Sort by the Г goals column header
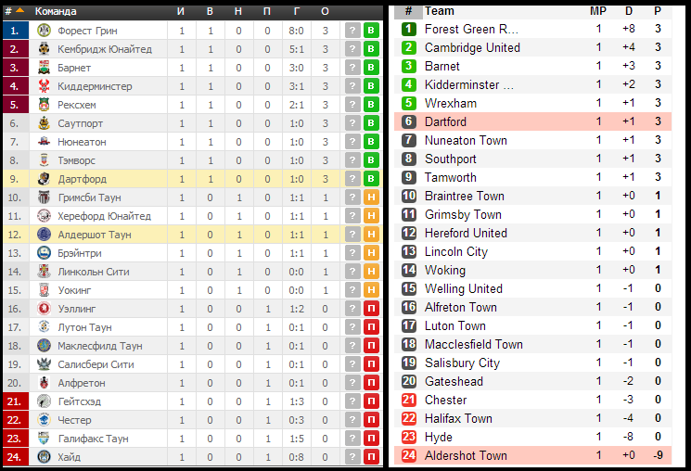The width and height of the screenshot is (691, 471). point(297,11)
